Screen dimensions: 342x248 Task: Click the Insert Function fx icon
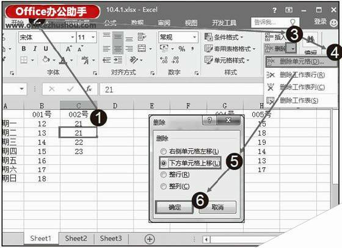[x=89, y=89]
